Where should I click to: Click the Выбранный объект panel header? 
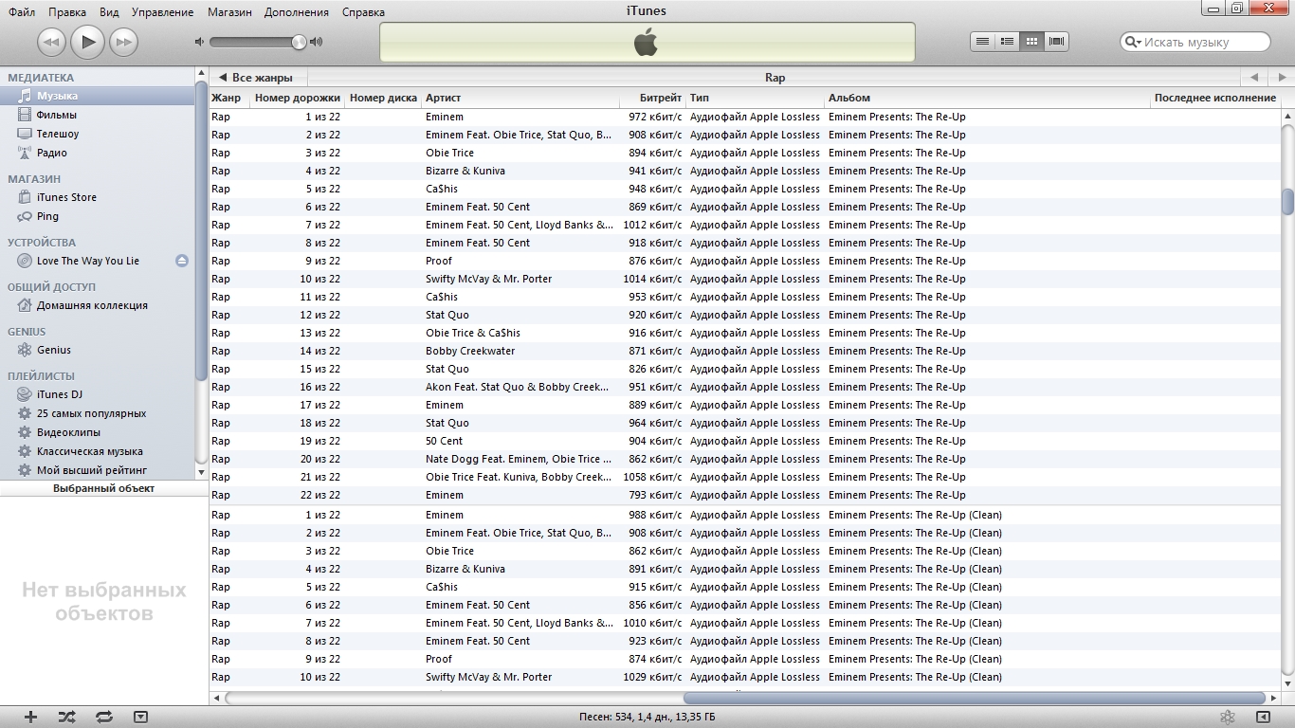tap(104, 488)
